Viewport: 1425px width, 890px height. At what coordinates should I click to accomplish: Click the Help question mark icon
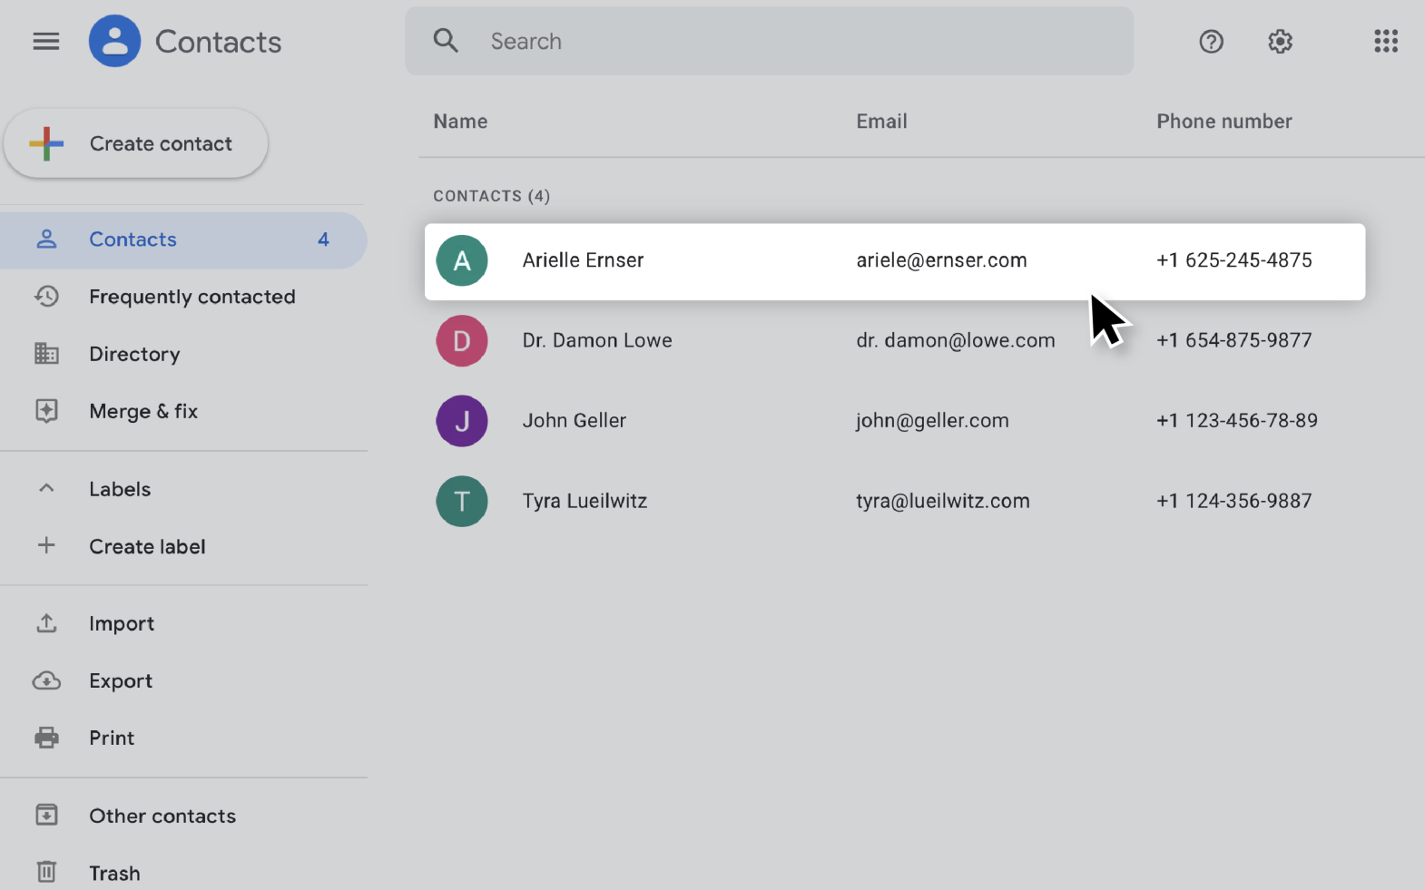[x=1211, y=42]
